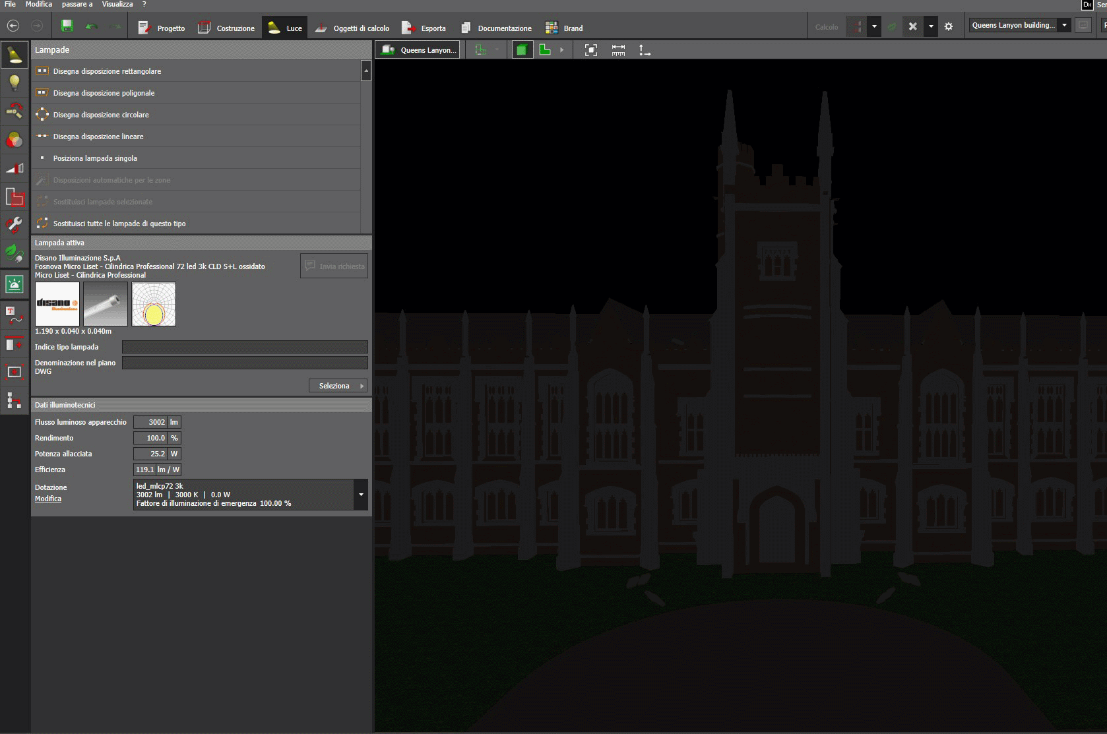The image size is (1107, 734).
Task: Open the Visualizza menu
Action: [x=117, y=5]
